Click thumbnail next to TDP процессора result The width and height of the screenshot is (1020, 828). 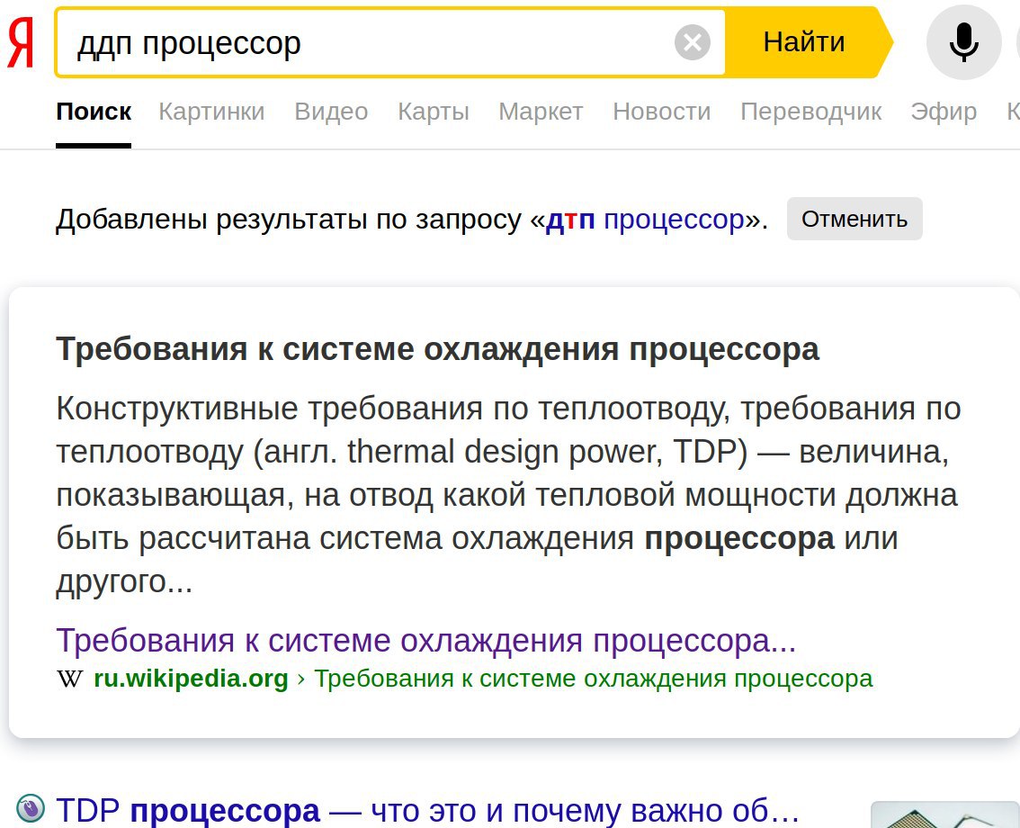(x=945, y=814)
